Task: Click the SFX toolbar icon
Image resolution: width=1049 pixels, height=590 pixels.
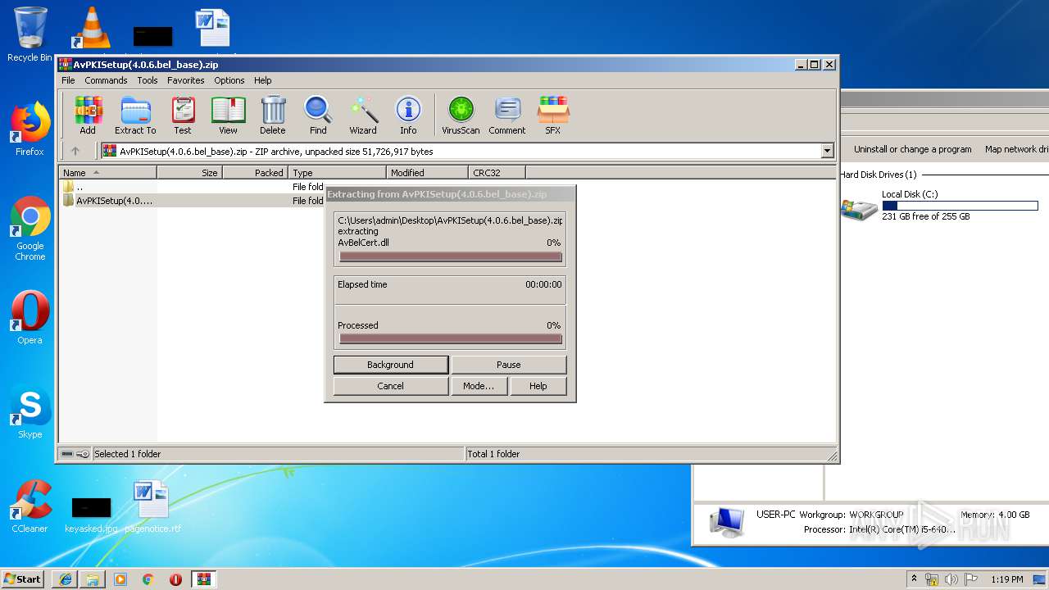Action: 553,115
